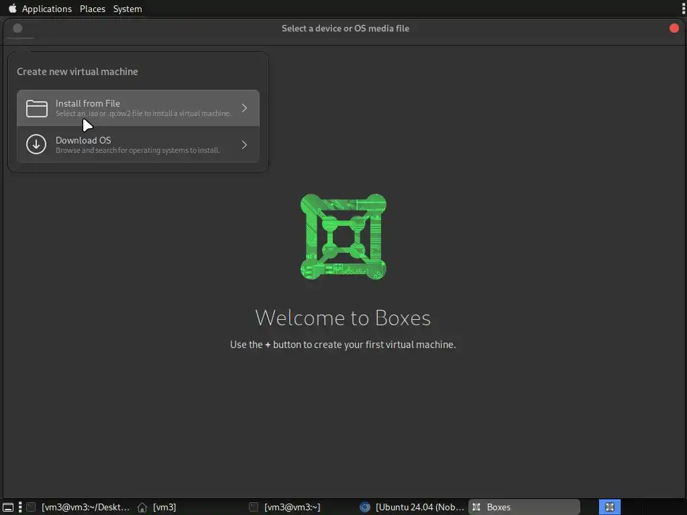Switch to the vm3@vm3:~/Deskt... terminal task
The height and width of the screenshot is (515, 687).
pos(78,507)
